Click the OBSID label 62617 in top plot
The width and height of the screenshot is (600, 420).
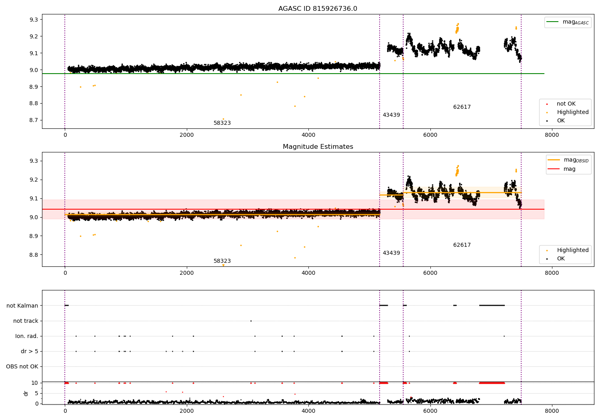pyautogui.click(x=462, y=107)
